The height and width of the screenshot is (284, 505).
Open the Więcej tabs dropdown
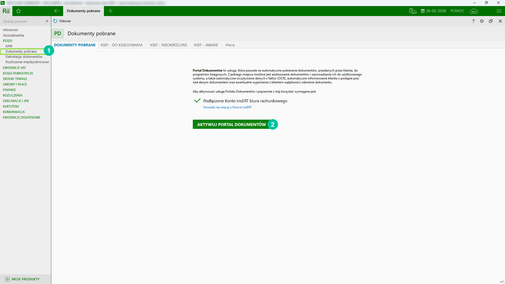pos(230,45)
